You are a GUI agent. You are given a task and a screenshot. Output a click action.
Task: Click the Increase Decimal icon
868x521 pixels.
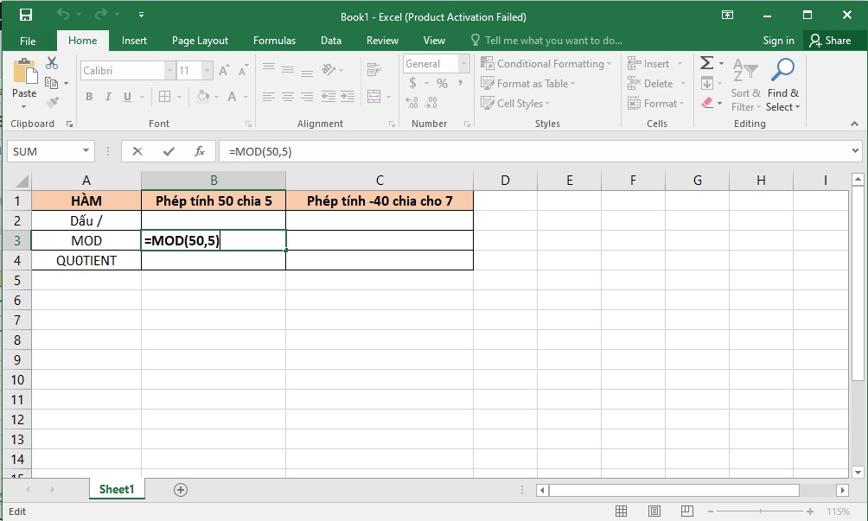[x=412, y=102]
